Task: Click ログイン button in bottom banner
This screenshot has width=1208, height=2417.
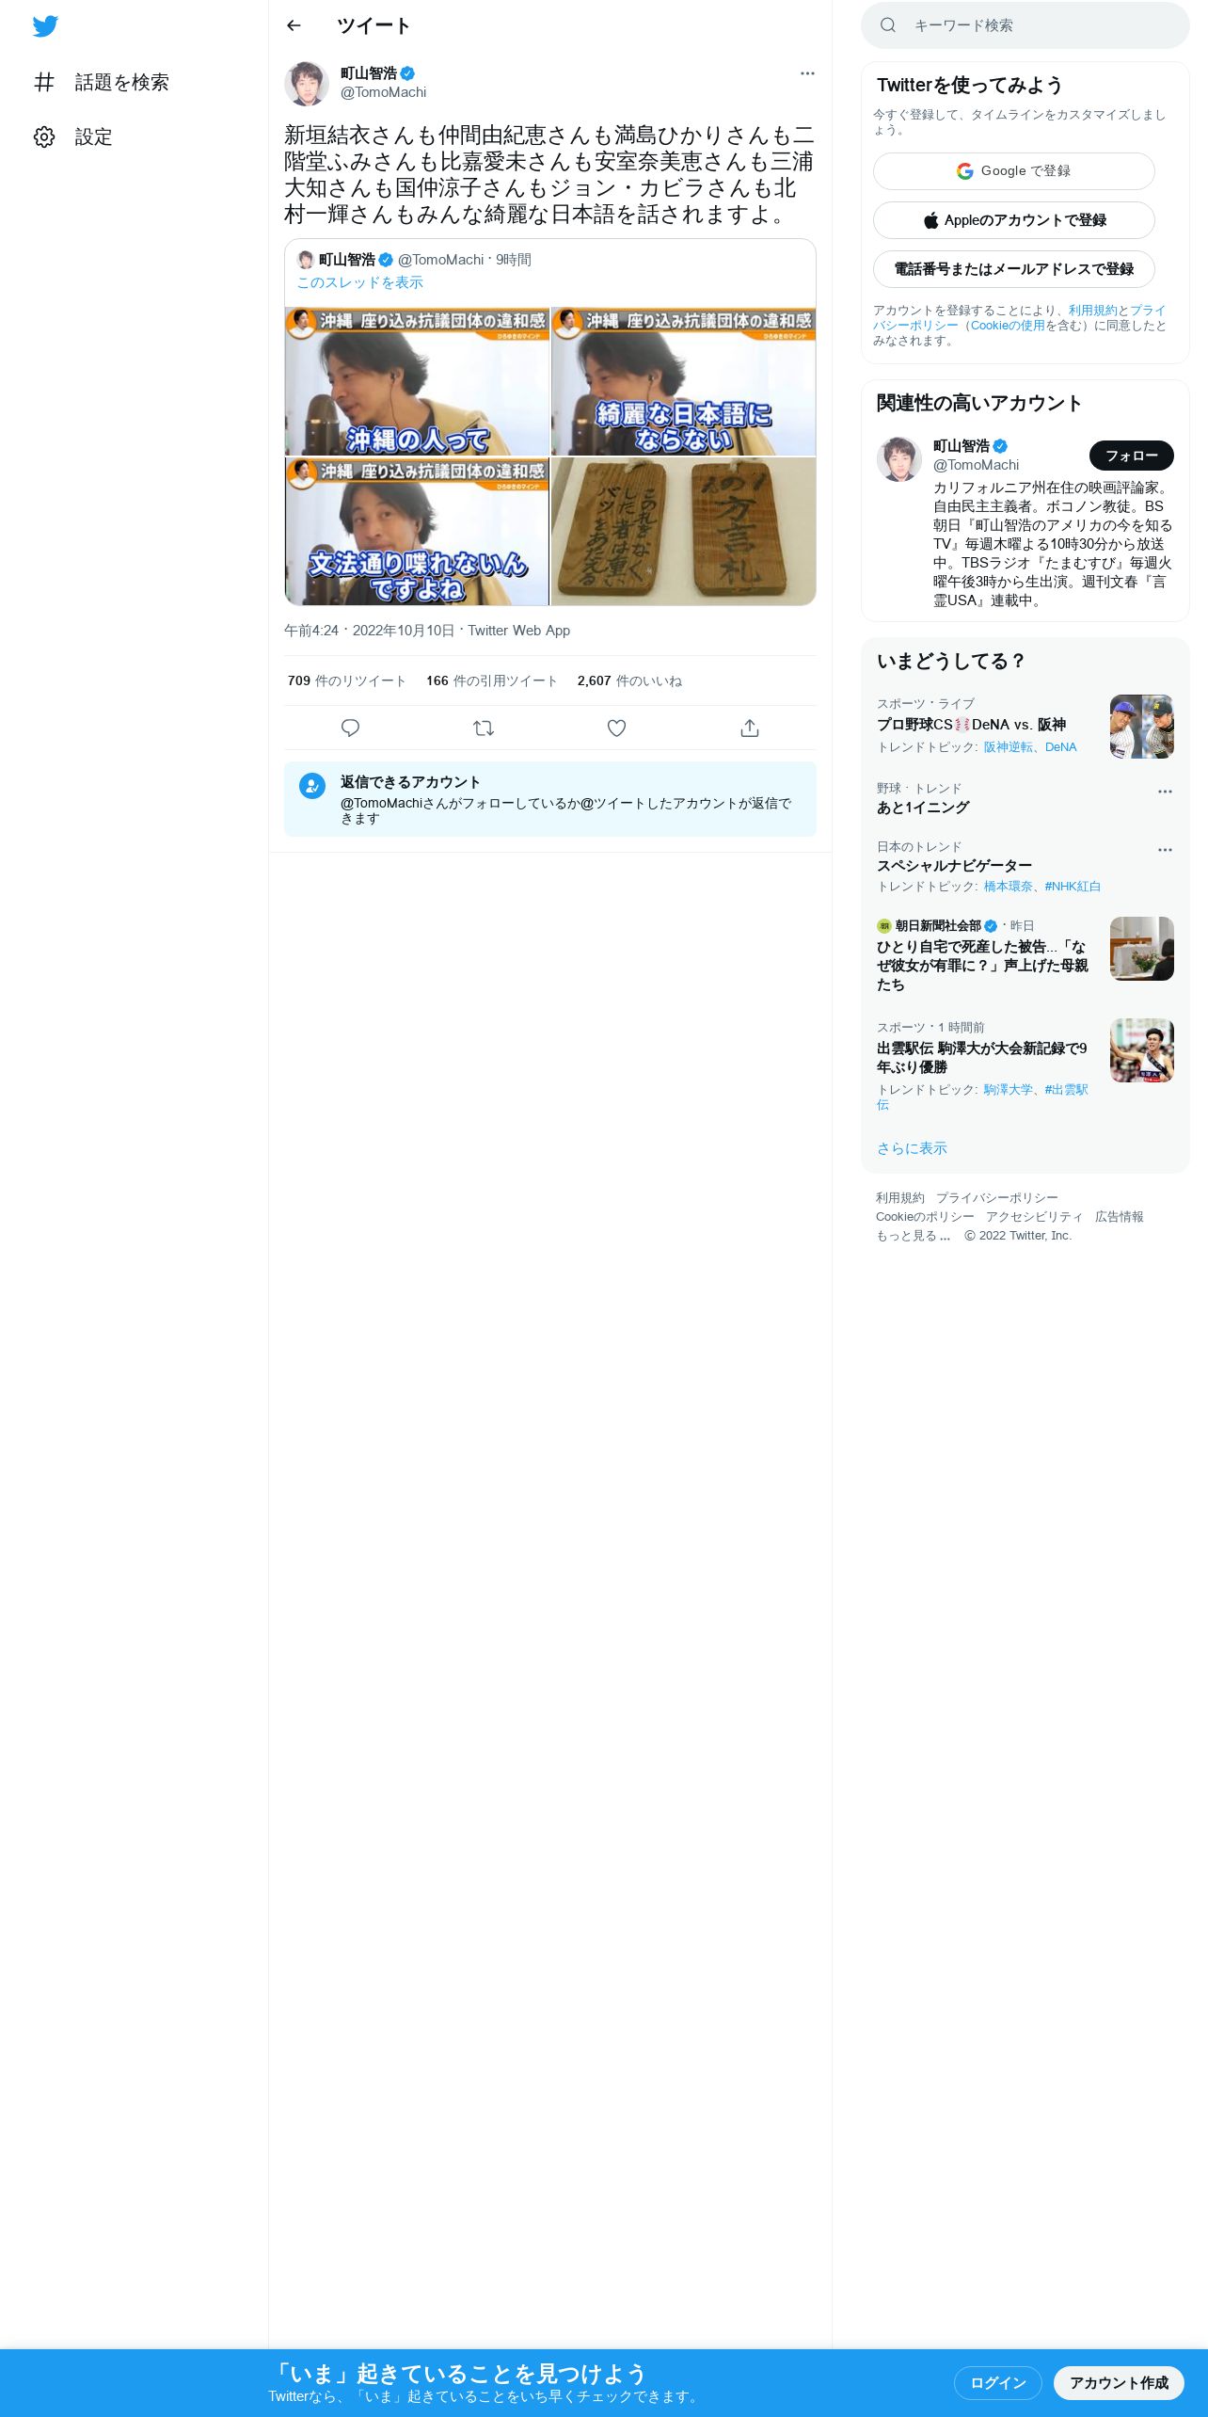Action: pyautogui.click(x=997, y=2383)
